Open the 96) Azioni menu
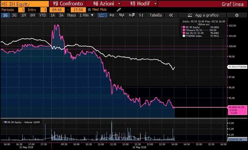Viewport: 248px width, 150px height. pyautogui.click(x=104, y=4)
